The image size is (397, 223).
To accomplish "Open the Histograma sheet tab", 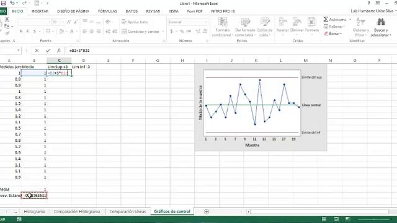I will click(x=34, y=211).
